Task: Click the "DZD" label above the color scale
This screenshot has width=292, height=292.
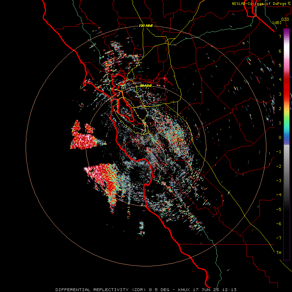Action: click(285, 19)
